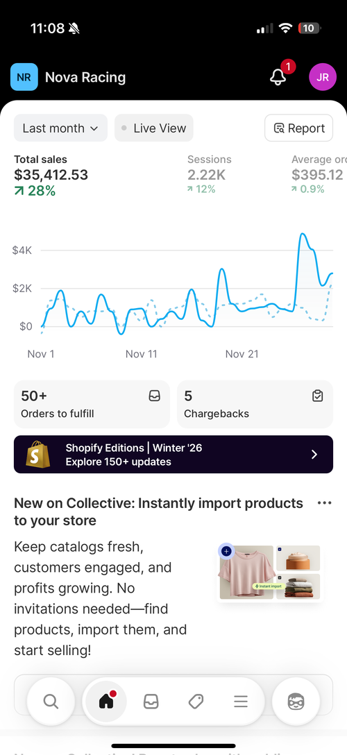Open the 50+ Orders to fulfill card
Viewport: 347px width, 755px height.
point(92,404)
